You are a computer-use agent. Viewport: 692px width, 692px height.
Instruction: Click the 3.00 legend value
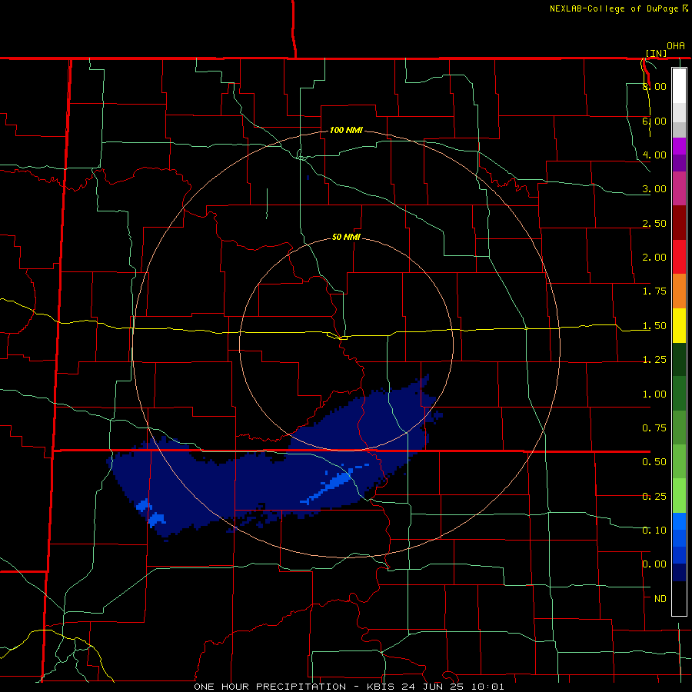coord(654,189)
